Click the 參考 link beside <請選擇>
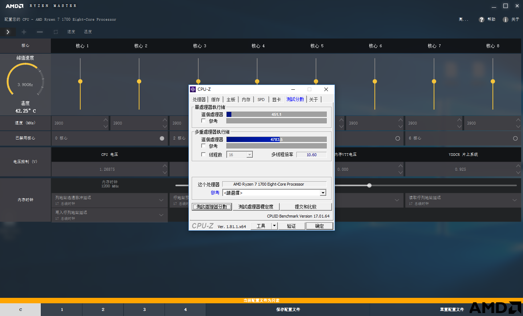The width and height of the screenshot is (523, 316). (215, 193)
